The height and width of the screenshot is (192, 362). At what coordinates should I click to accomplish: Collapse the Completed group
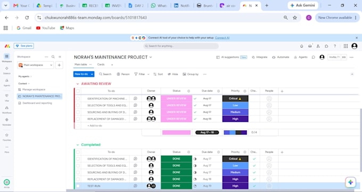coord(78,145)
